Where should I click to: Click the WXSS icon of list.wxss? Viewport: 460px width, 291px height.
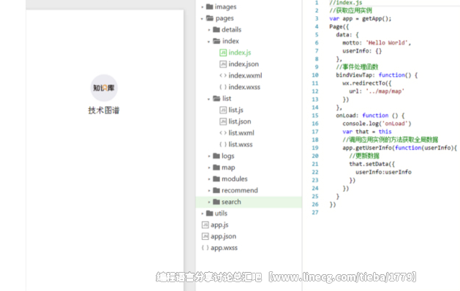(x=223, y=144)
